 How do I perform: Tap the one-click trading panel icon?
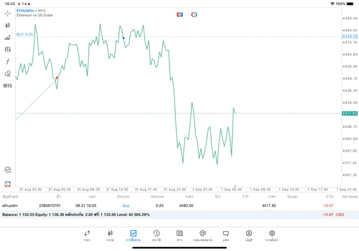(x=179, y=15)
